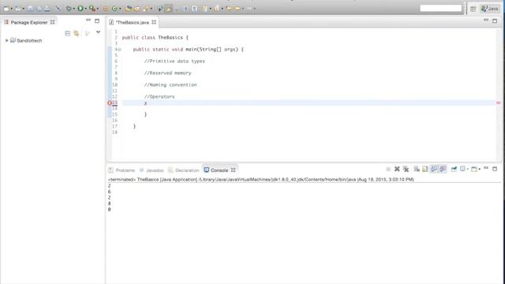Click the Run External Tools icon
The image size is (505, 284).
pos(92,9)
